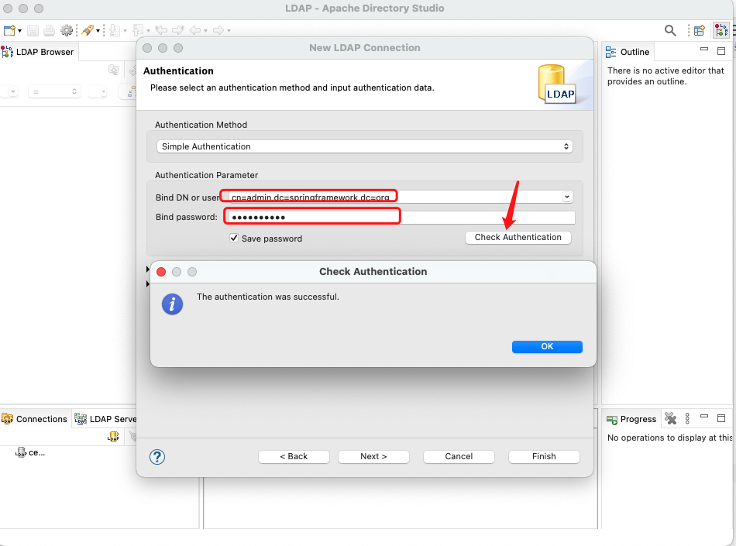Image resolution: width=736 pixels, height=546 pixels.
Task: Click the launch rocket icon in the toolbar
Action: coord(87,29)
